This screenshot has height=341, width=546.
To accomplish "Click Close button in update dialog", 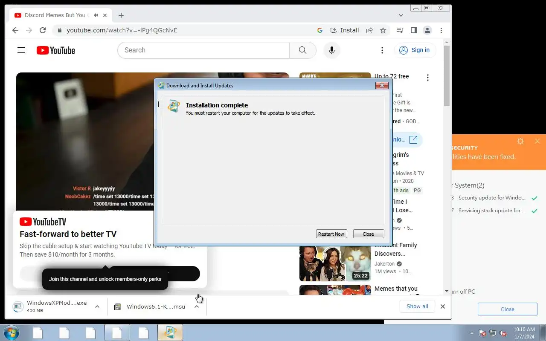I will [x=368, y=234].
